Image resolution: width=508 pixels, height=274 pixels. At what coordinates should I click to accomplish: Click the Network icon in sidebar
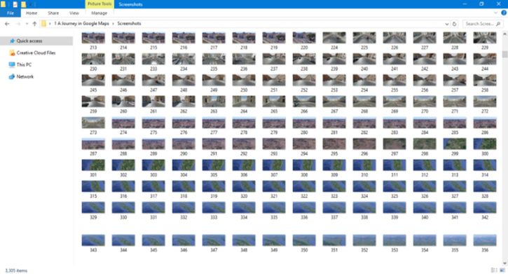[x=12, y=77]
